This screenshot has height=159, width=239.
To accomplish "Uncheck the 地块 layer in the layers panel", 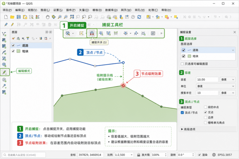I will [x=13, y=51].
